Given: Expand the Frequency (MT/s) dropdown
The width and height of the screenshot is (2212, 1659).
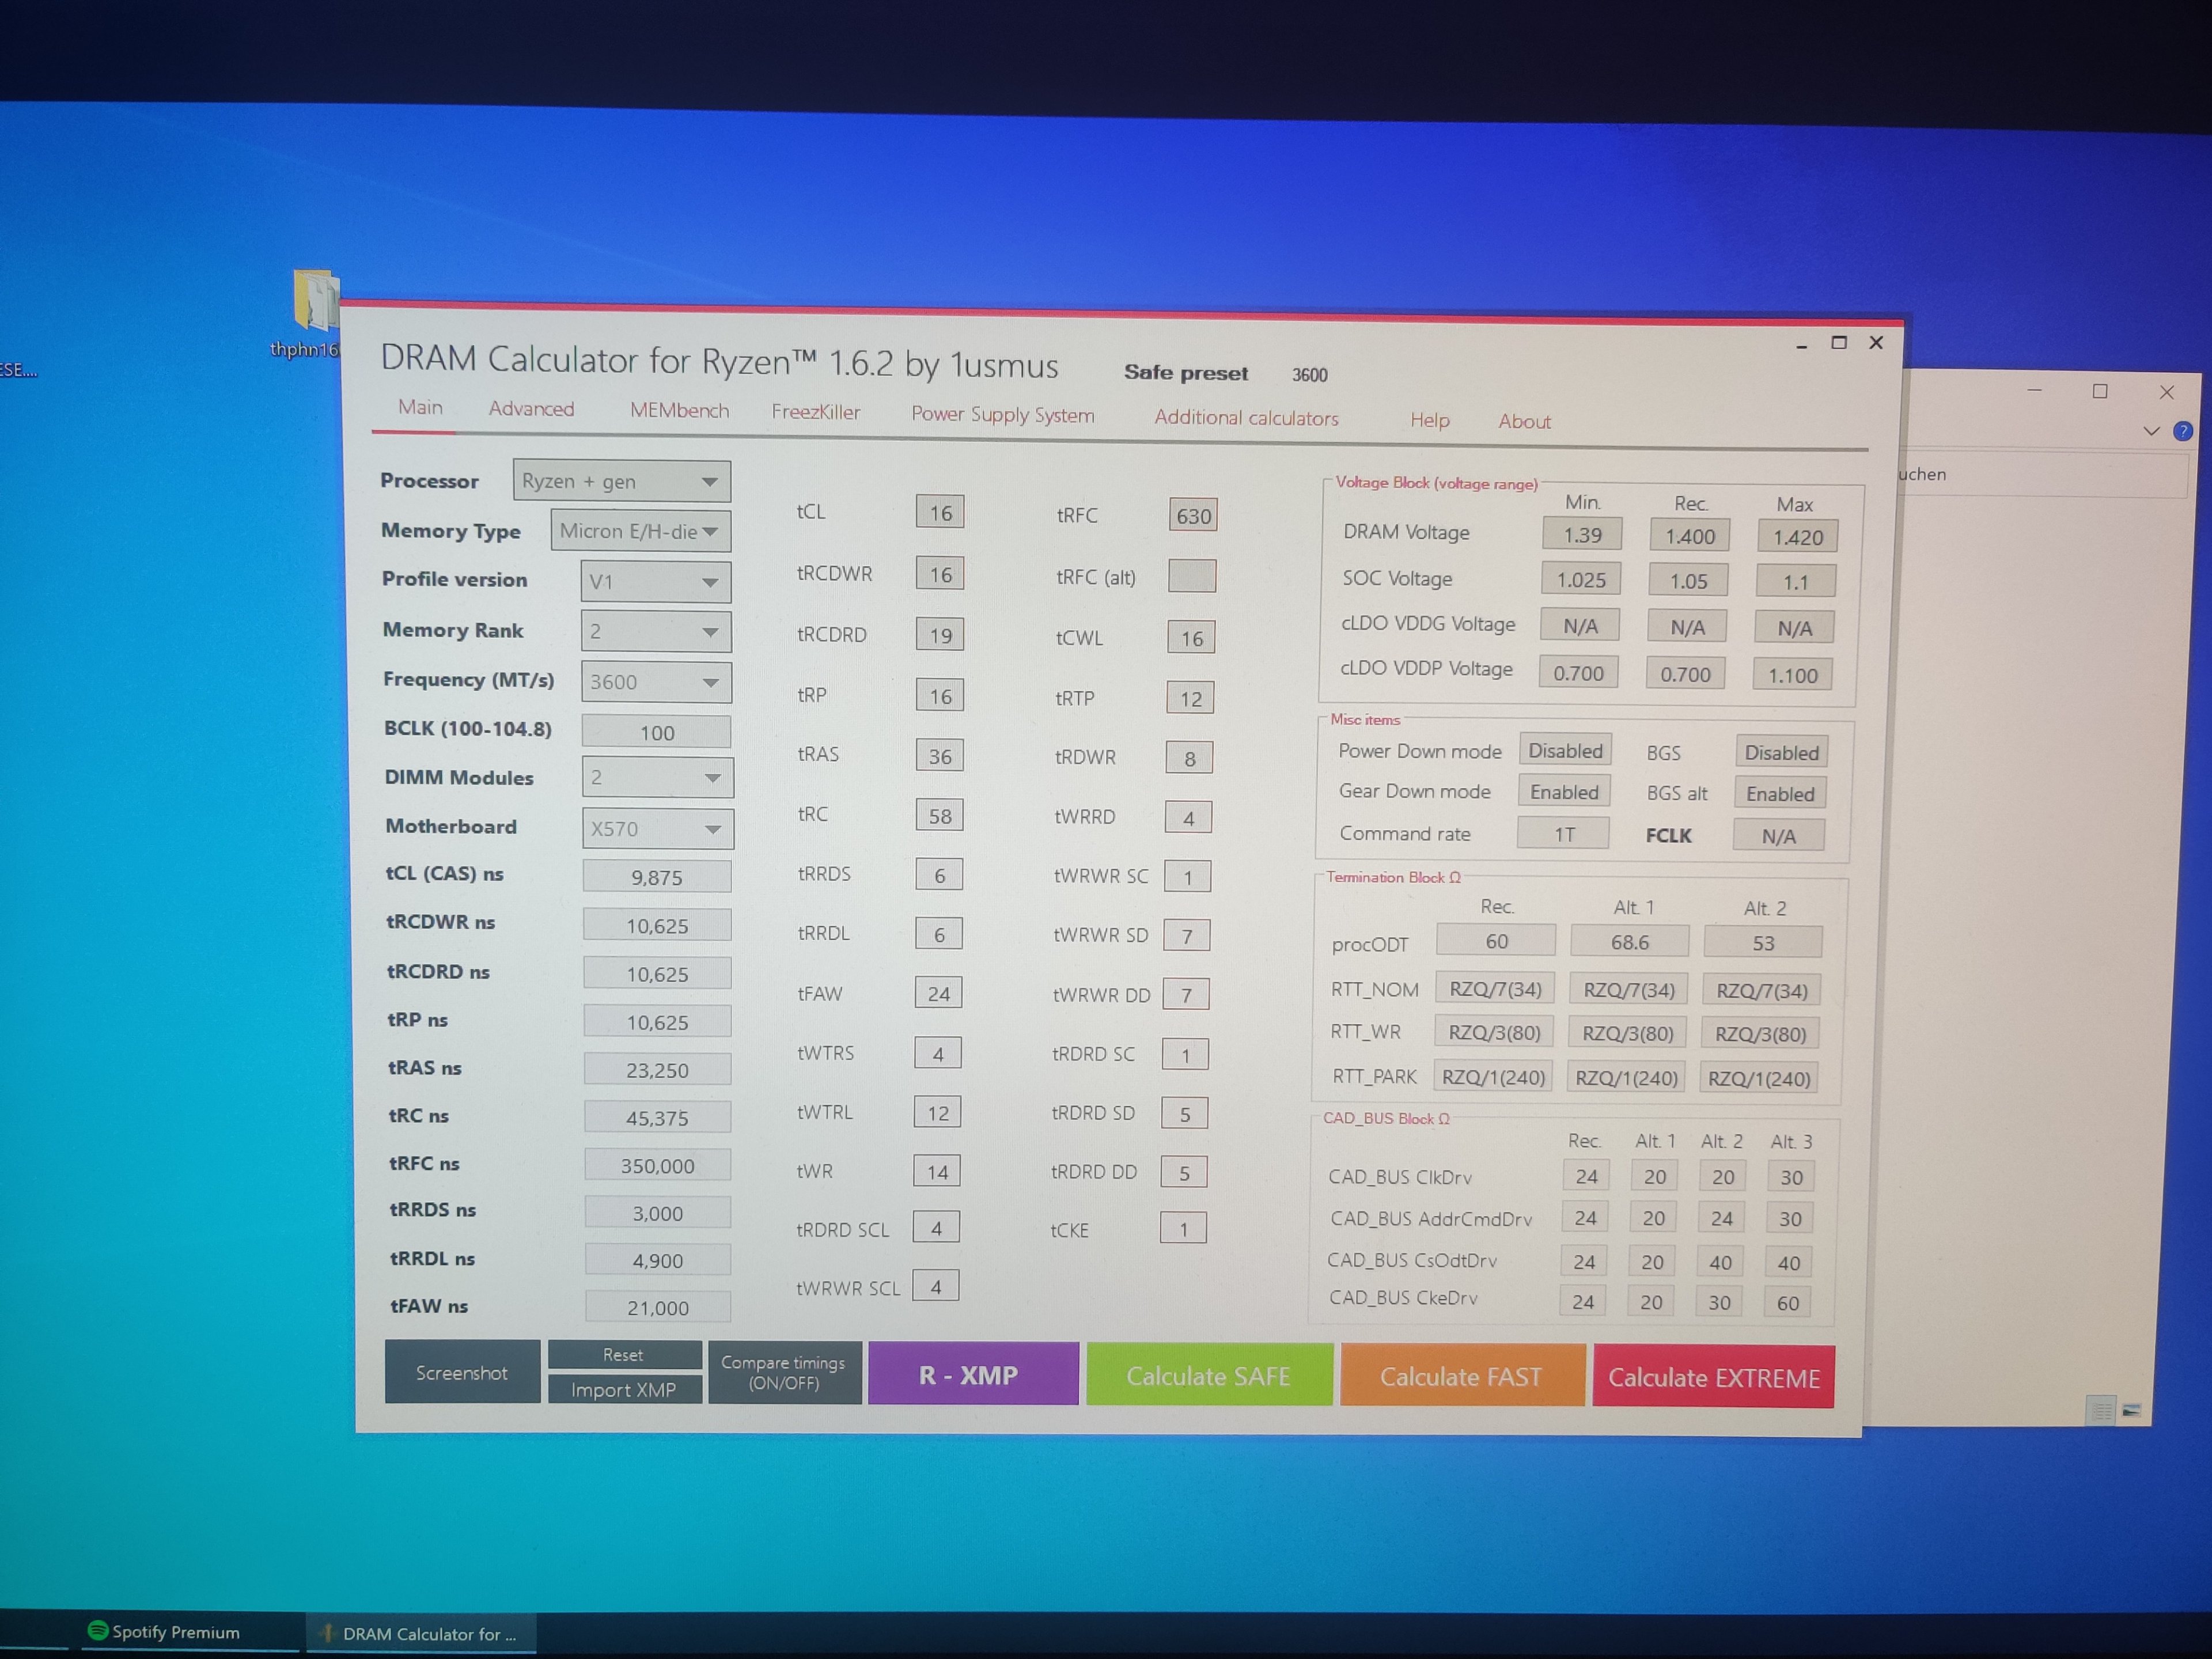Looking at the screenshot, I should coord(656,682).
